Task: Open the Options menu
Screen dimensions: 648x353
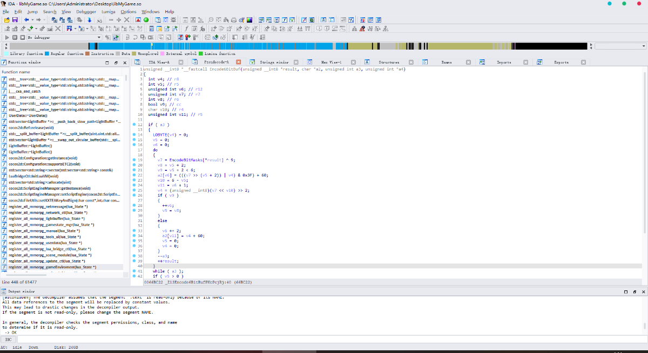Action: (x=129, y=11)
